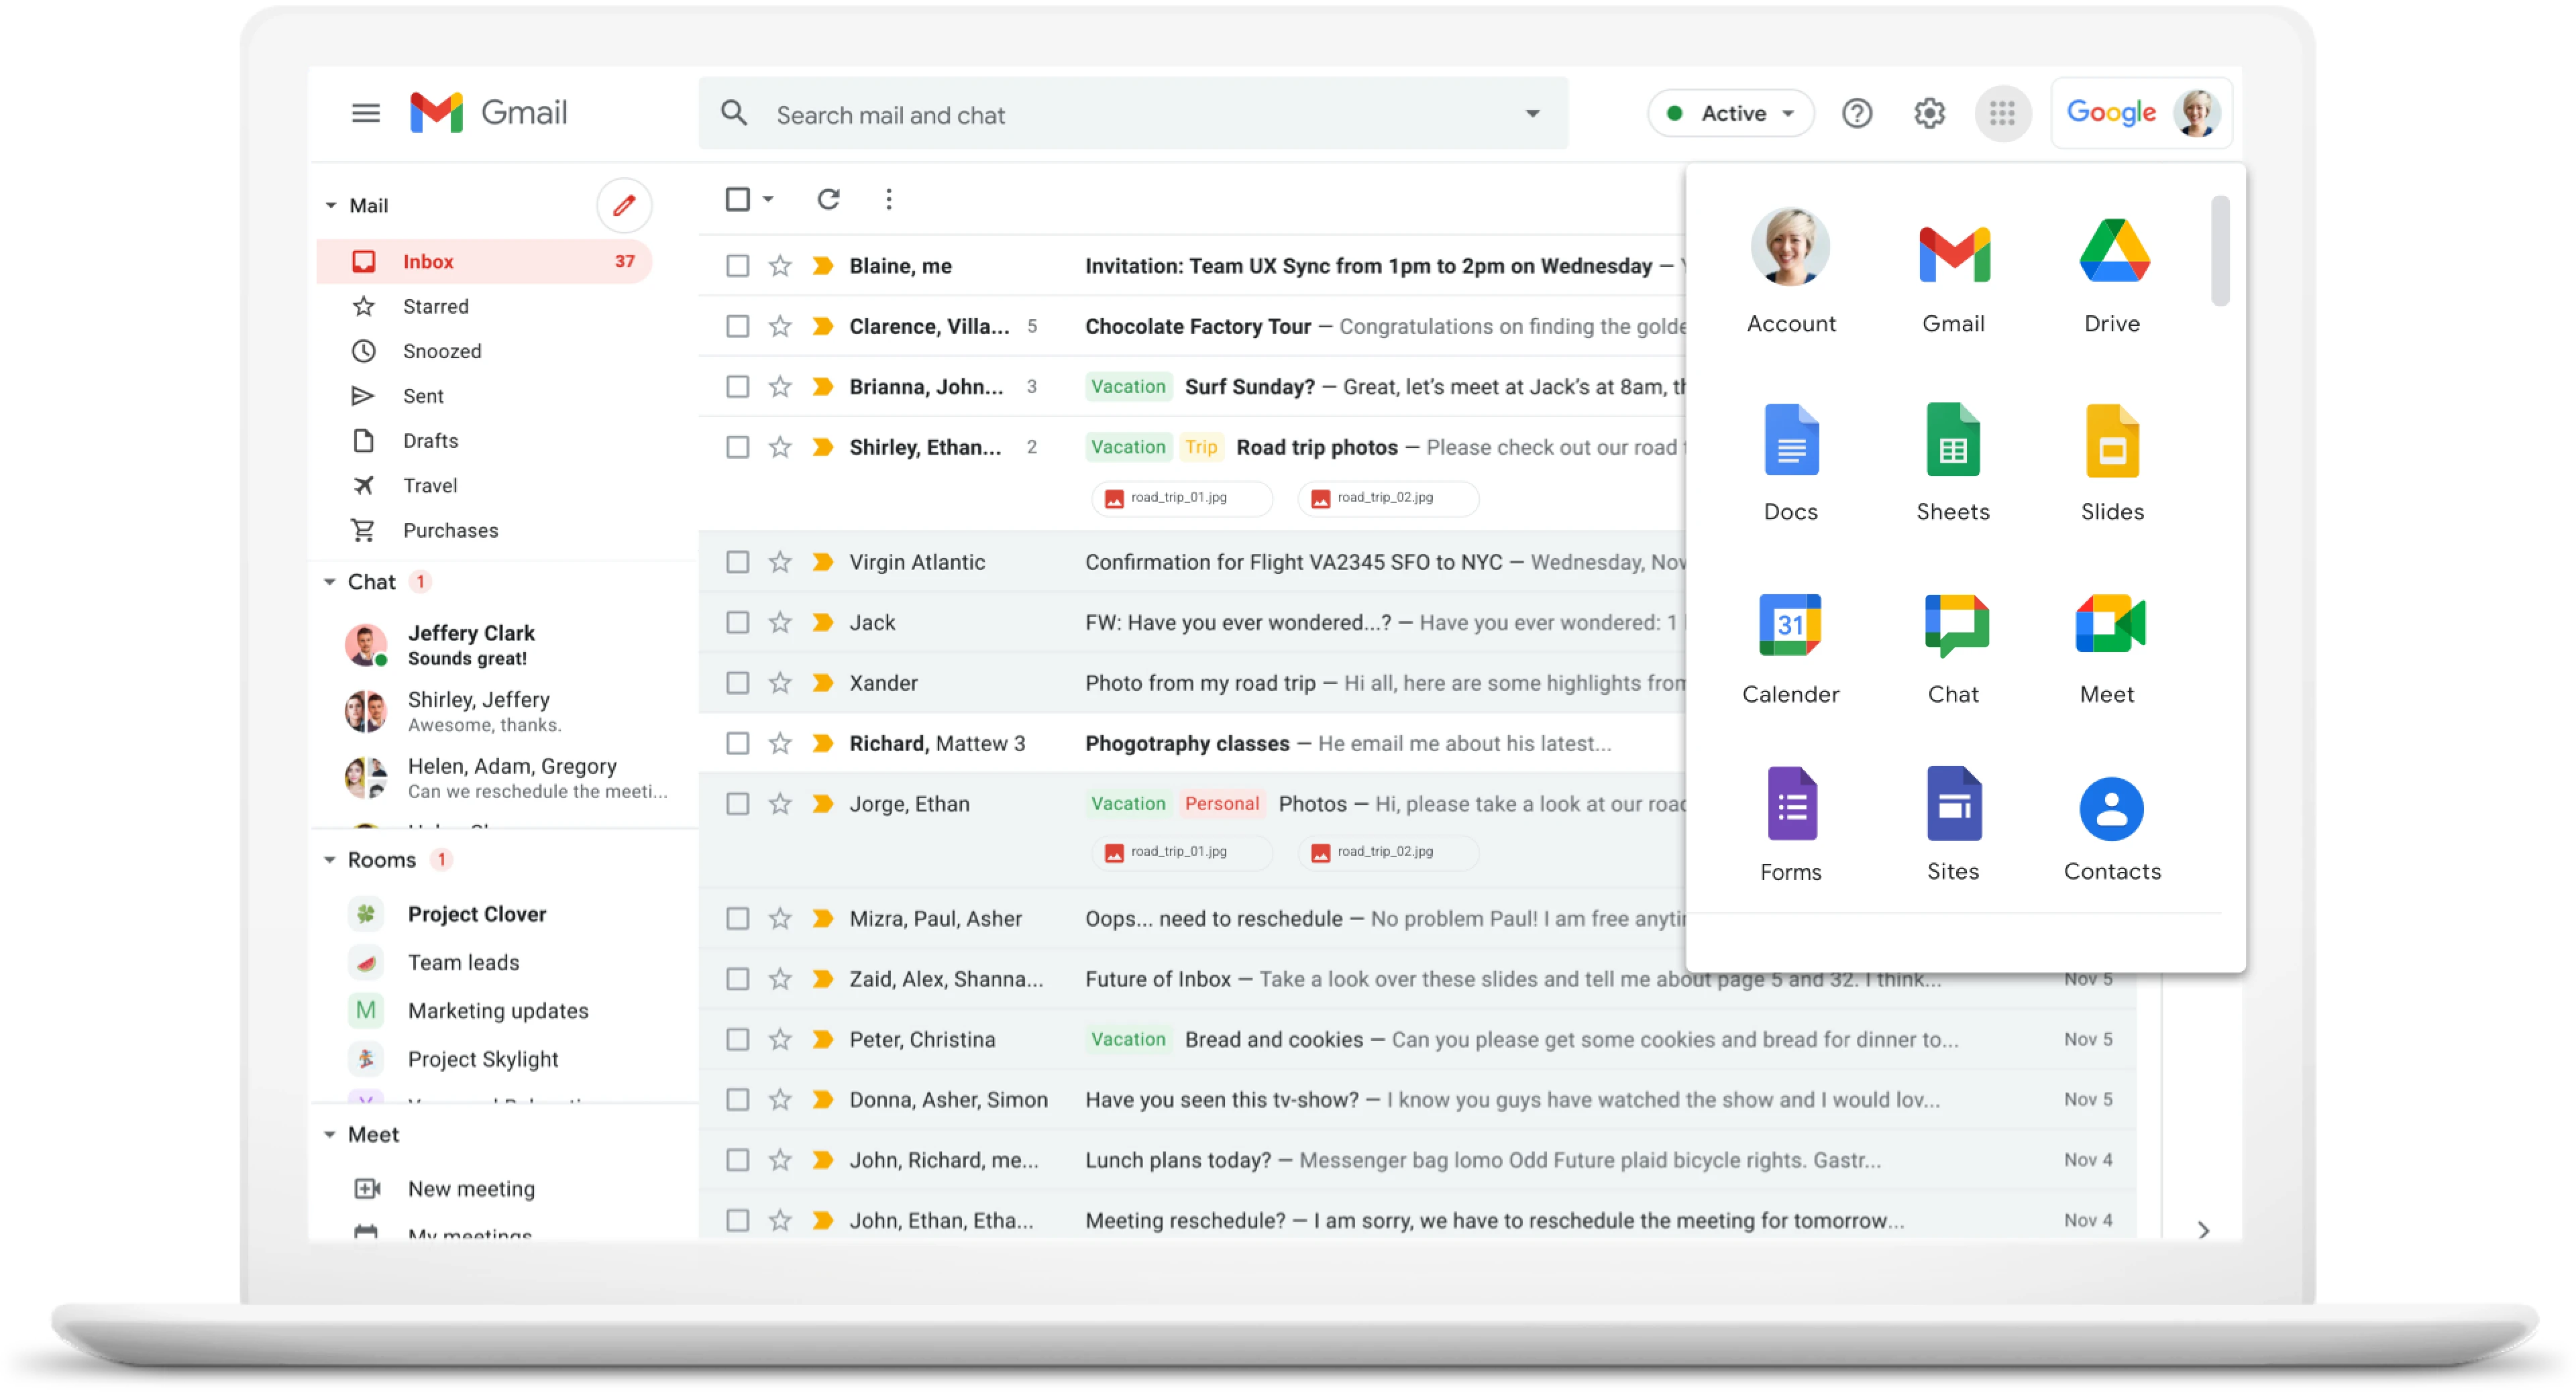Refresh the inbox mail list
Screen dimensions: 2576x1395
point(828,199)
